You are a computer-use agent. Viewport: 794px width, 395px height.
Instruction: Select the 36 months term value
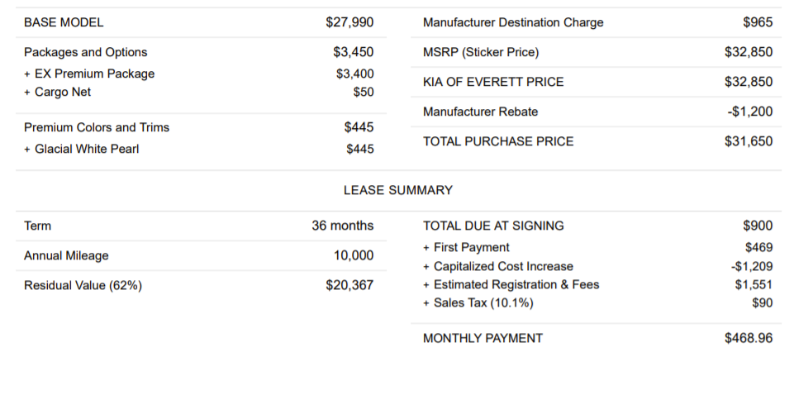click(x=343, y=226)
